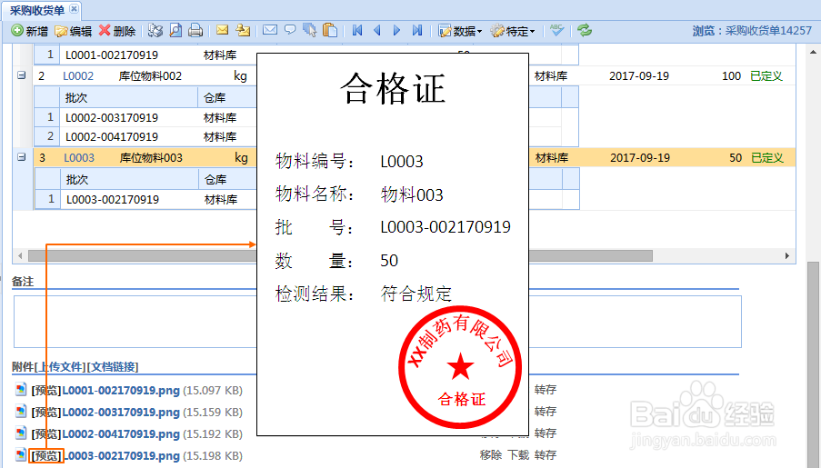The image size is (821, 468).
Task: Click the yellow envelope mail icon
Action: tap(223, 30)
